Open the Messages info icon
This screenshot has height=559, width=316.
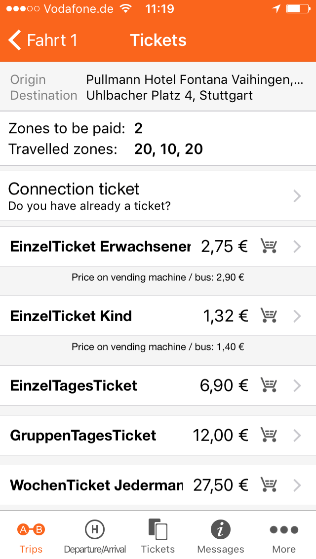[220, 529]
